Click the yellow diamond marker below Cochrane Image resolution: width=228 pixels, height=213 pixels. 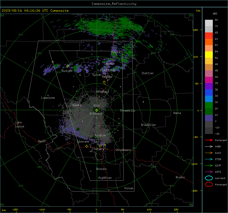click(87, 146)
